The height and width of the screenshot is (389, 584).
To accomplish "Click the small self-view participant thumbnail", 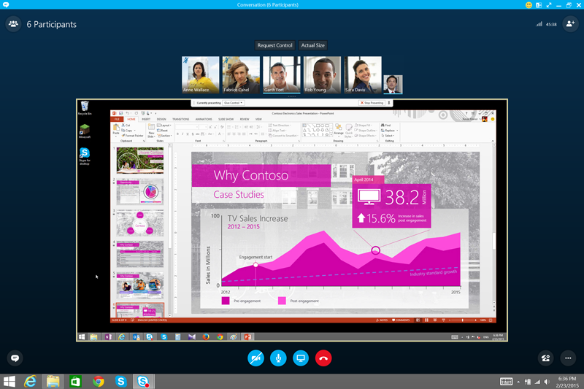I will (x=393, y=84).
